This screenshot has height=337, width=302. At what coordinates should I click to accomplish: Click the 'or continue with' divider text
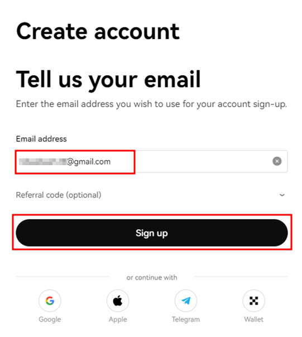click(x=152, y=277)
